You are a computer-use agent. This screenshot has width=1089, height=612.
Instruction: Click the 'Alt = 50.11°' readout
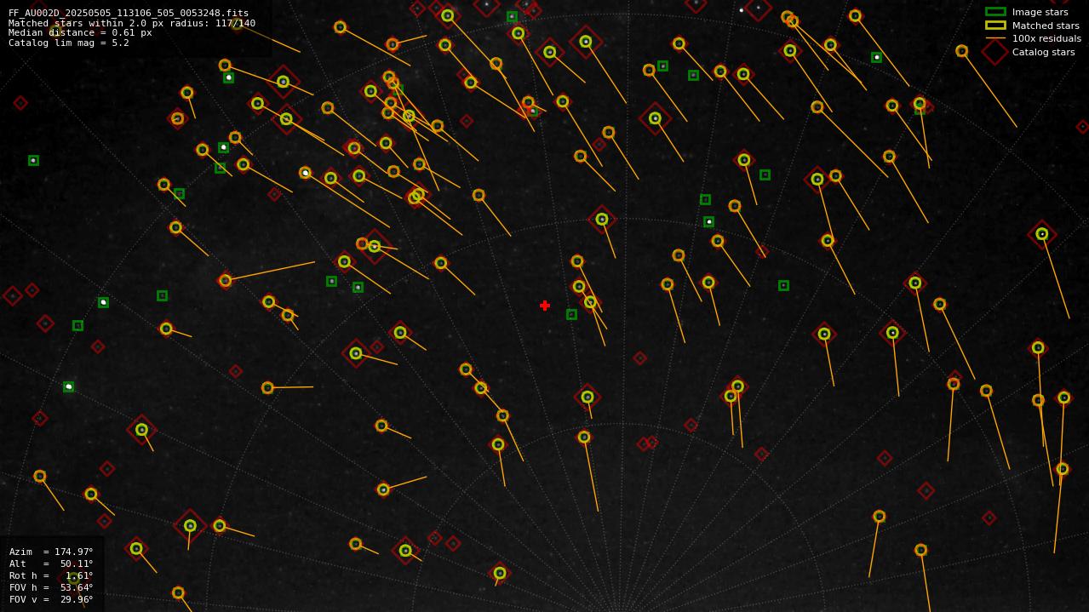[x=51, y=563]
